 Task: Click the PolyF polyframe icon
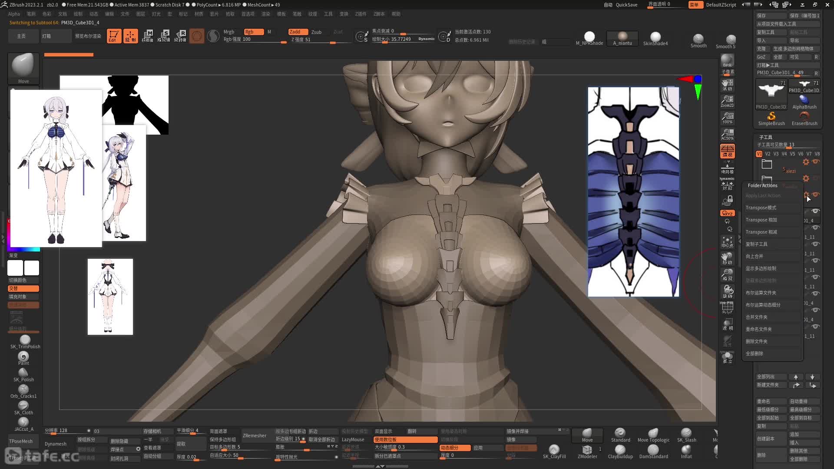pos(727,308)
